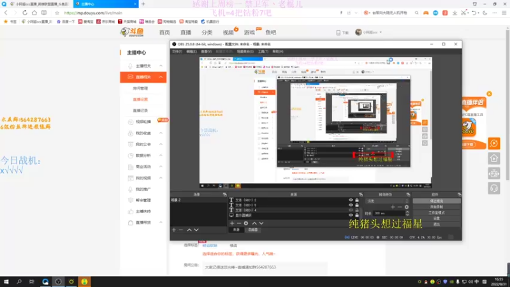Open the 分类 nav item on Douyu
Viewport: 510px width, 287px height.
pyautogui.click(x=207, y=33)
